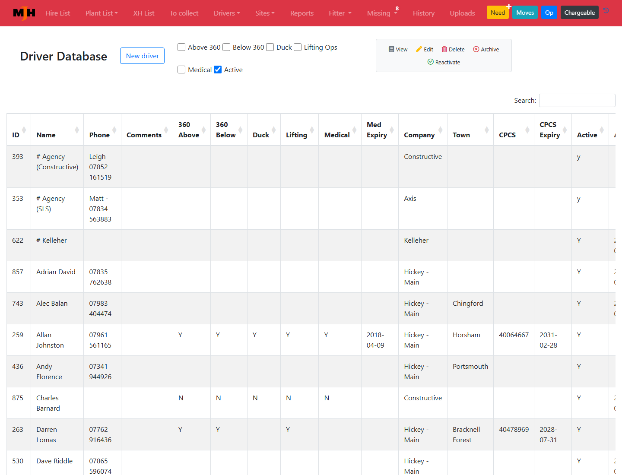Viewport: 622px width, 475px height.
Task: Go to the Hire List page
Action: 57,13
